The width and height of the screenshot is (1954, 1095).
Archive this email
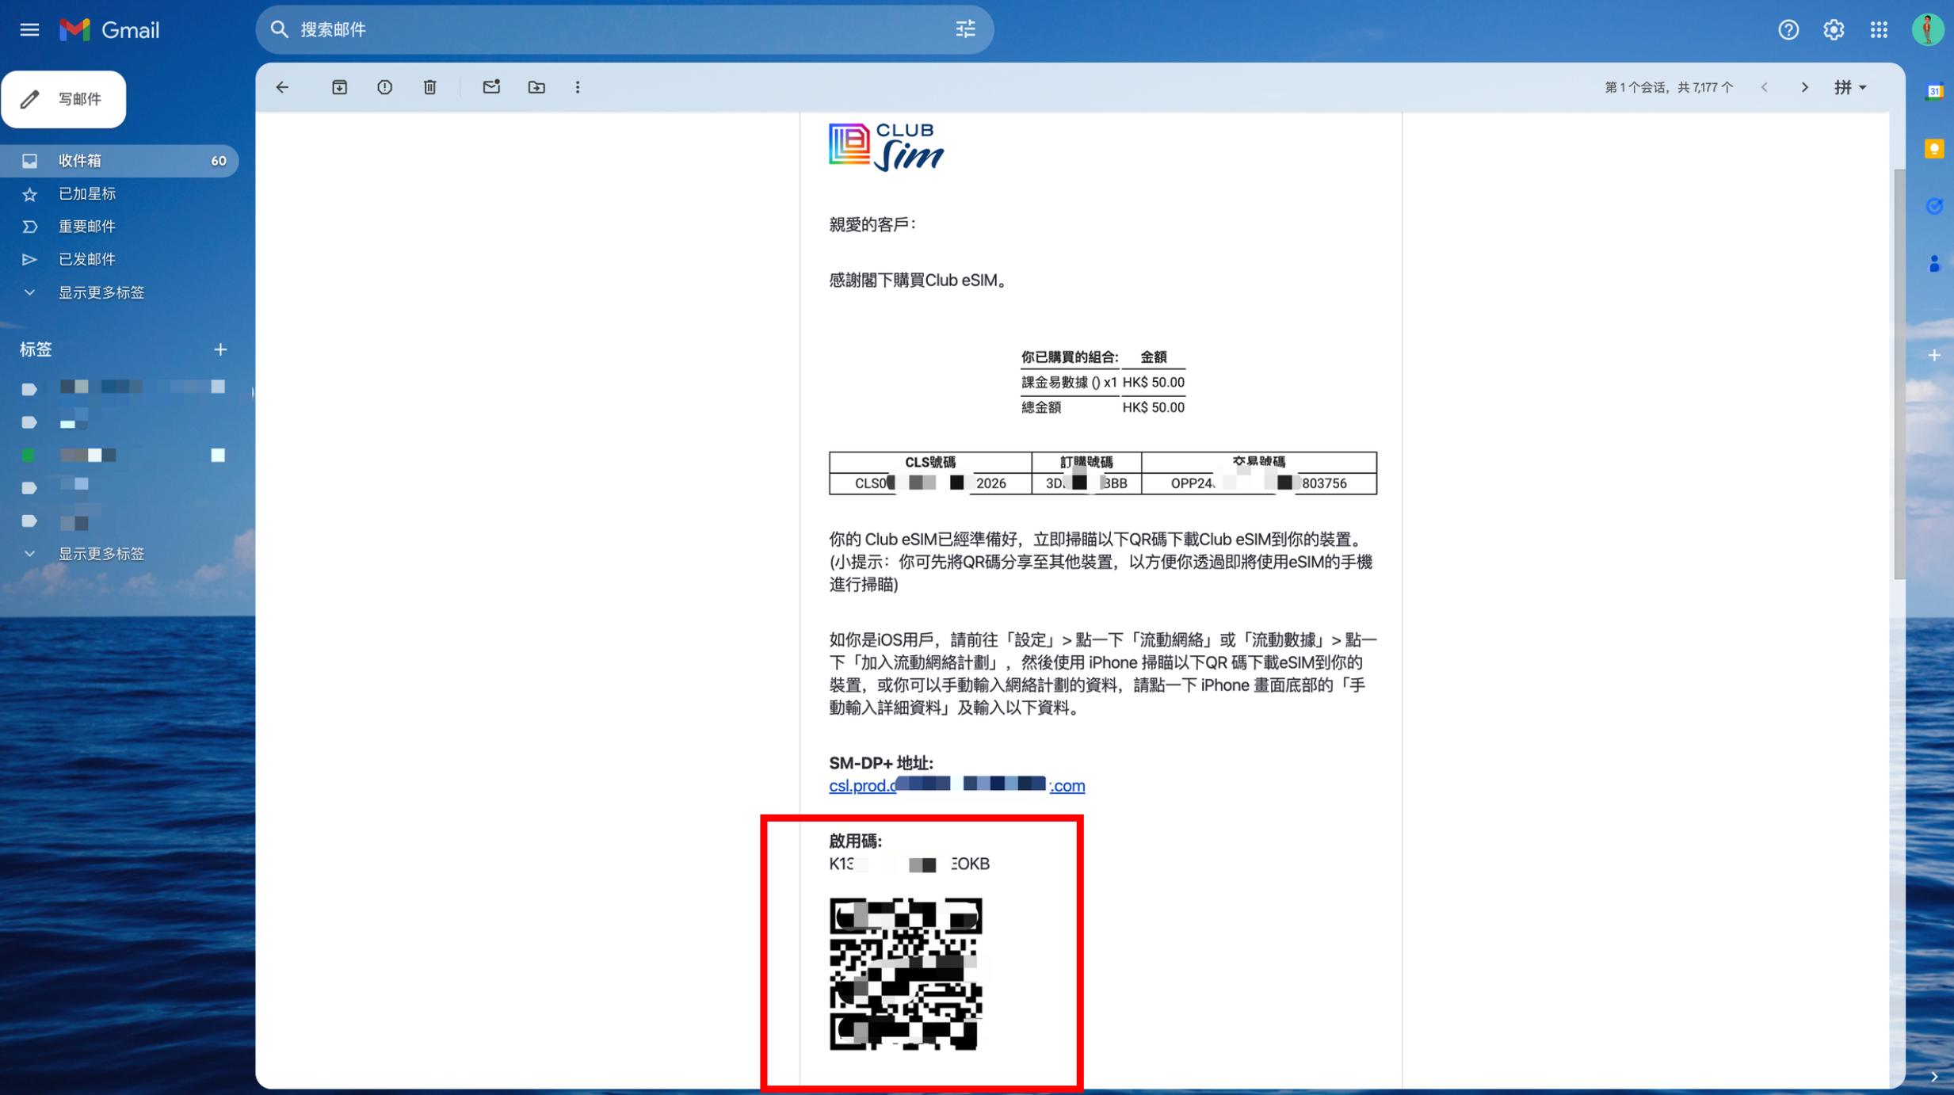339,87
